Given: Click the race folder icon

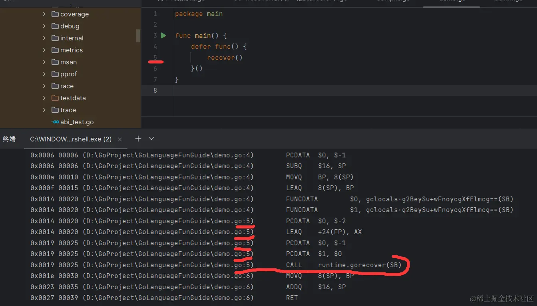Looking at the screenshot, I should click(55, 86).
